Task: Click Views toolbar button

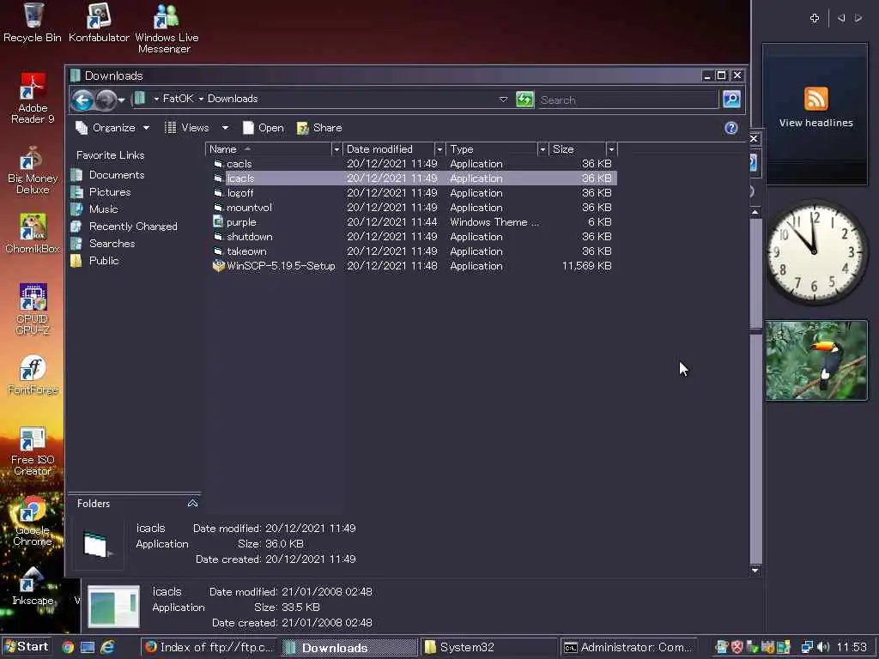Action: coord(186,128)
